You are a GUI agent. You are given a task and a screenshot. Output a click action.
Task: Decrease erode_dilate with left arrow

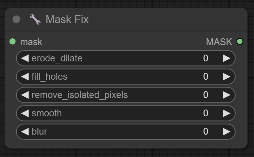(25, 58)
